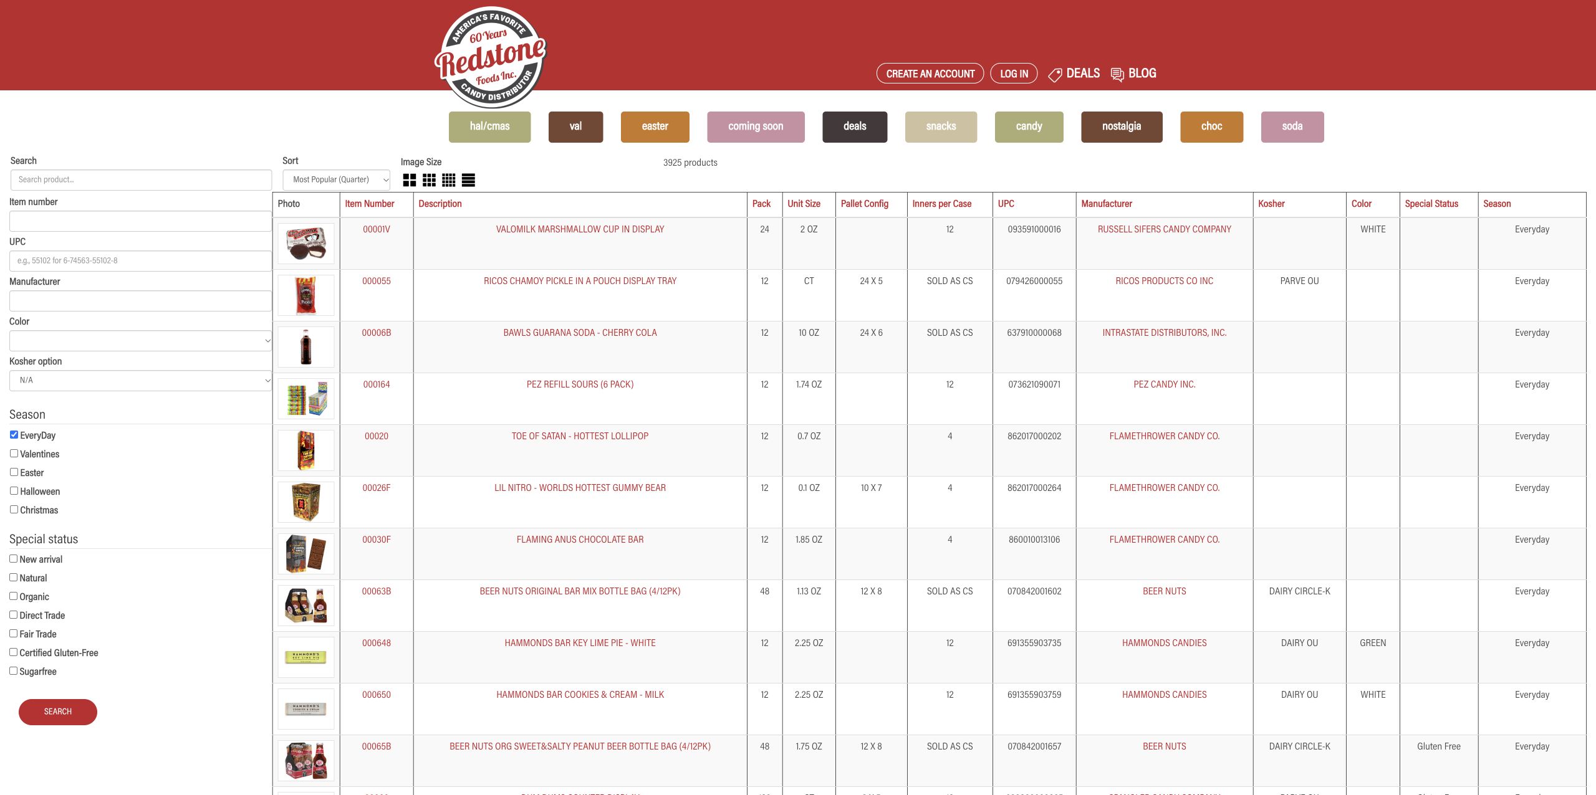Open the Kosher option dropdown

click(141, 381)
